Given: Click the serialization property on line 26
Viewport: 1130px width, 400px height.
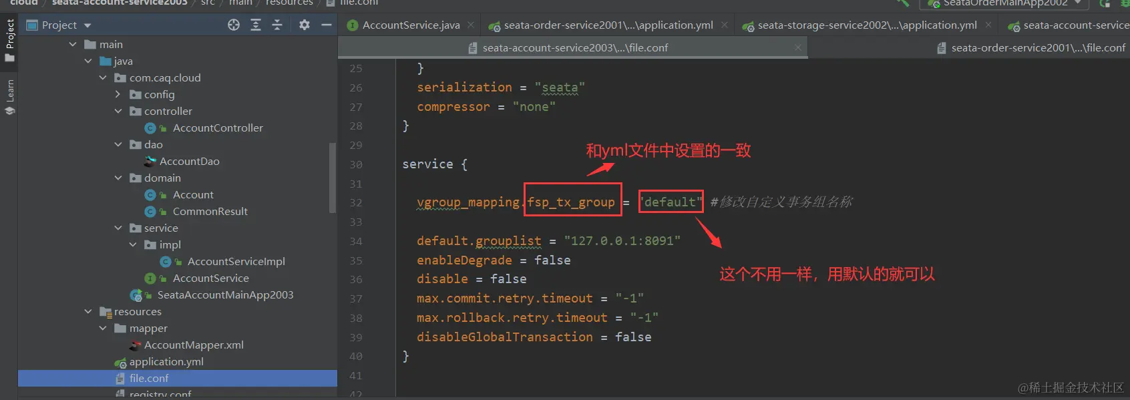Looking at the screenshot, I should pos(464,87).
